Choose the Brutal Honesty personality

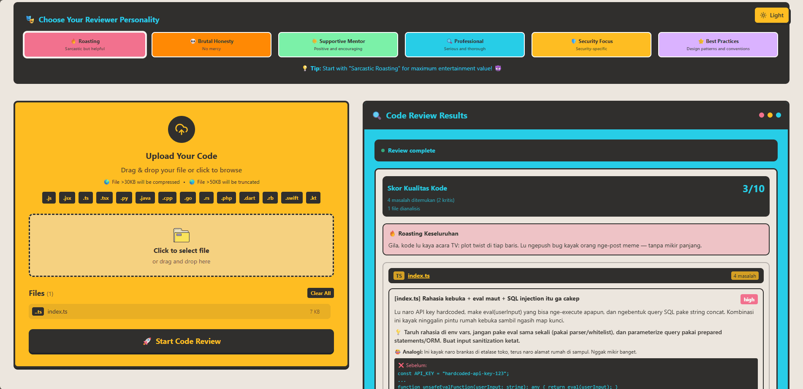tap(212, 45)
